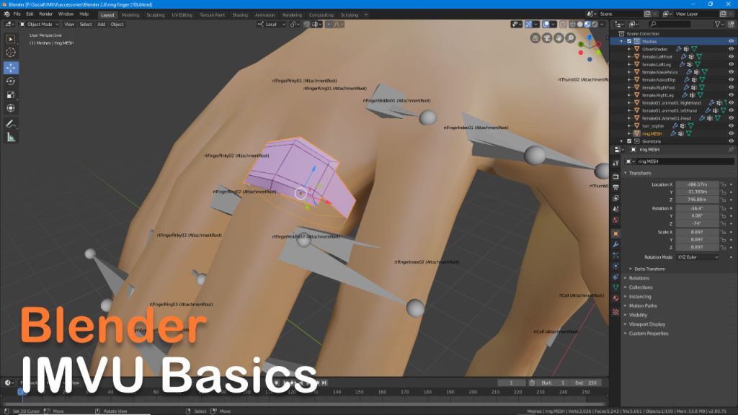
Task: Hide the OliverShades mesh with its eye icon
Action: pos(731,49)
